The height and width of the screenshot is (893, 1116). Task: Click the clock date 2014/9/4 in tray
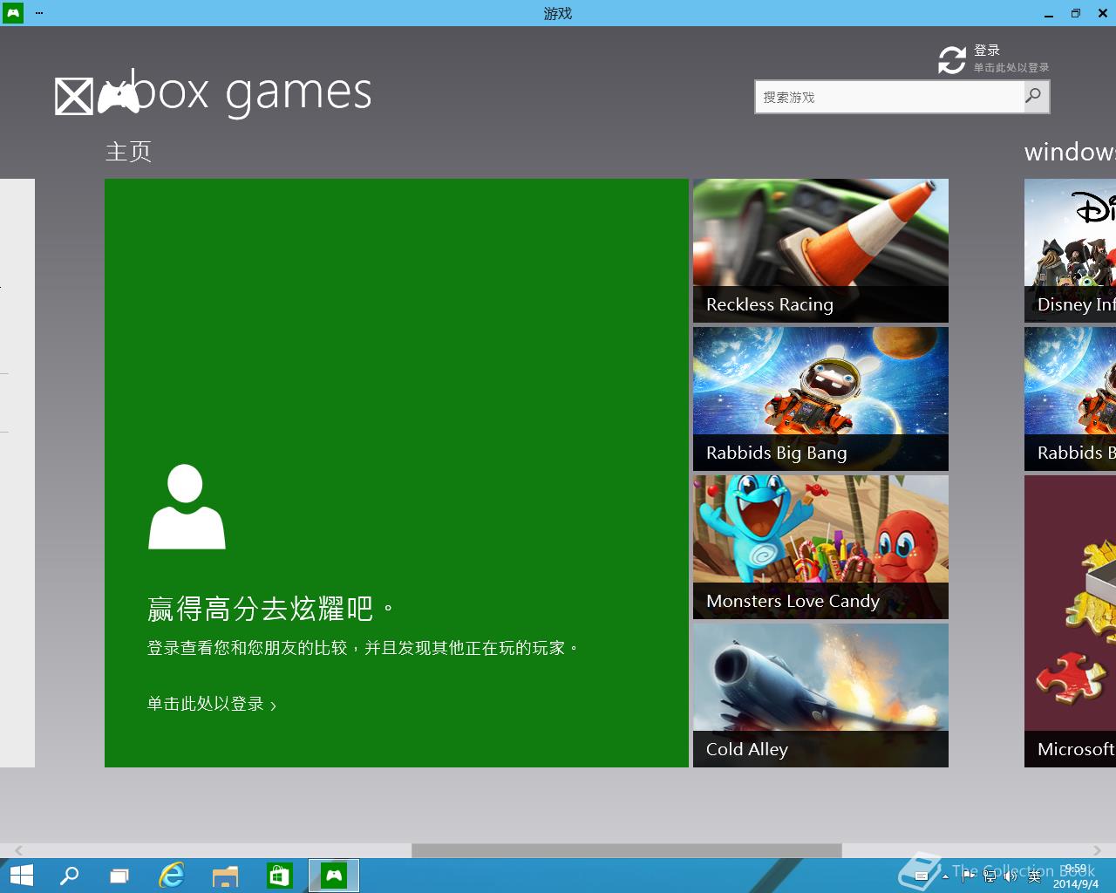[1076, 883]
